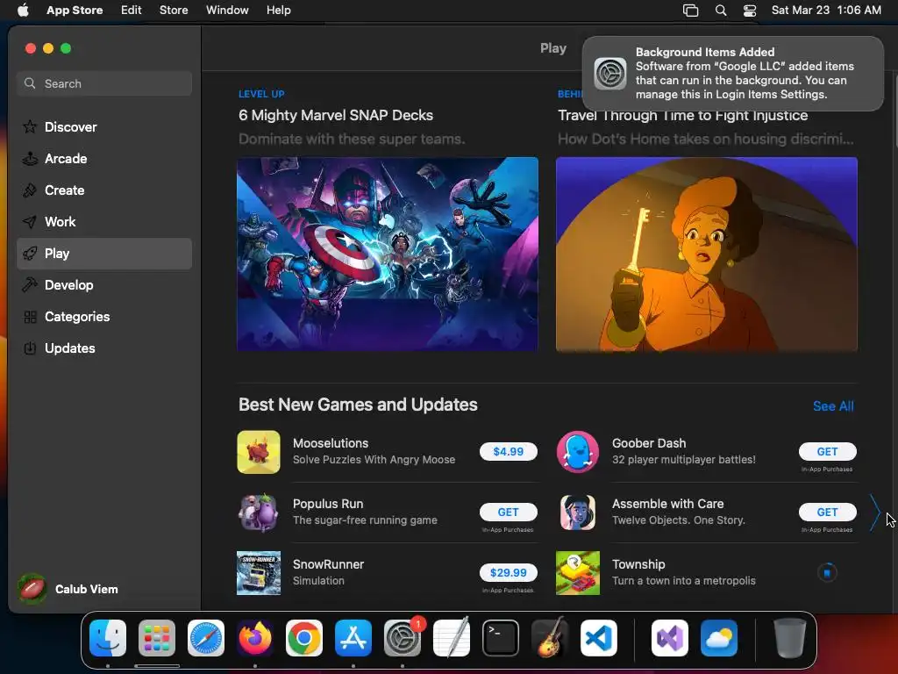
Task: Show next games with right chevron
Action: pyautogui.click(x=874, y=513)
